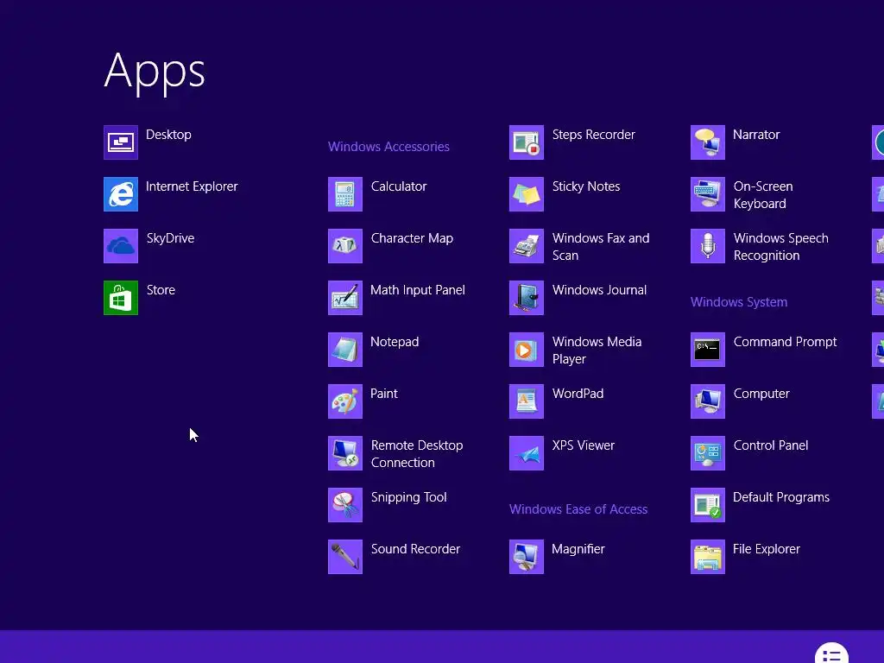Image resolution: width=884 pixels, height=663 pixels.
Task: Start the Narrator icon
Action: point(708,142)
